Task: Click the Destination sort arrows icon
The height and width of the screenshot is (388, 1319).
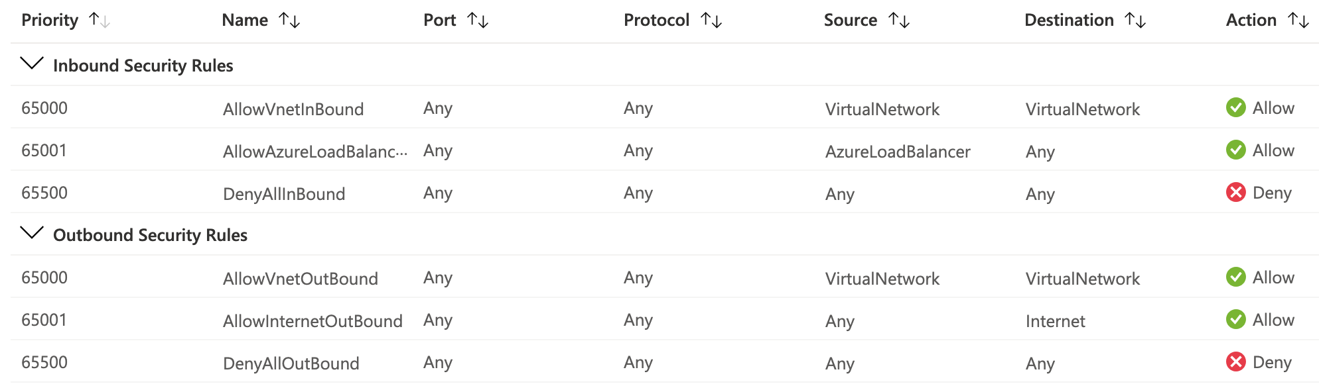Action: point(1135,21)
